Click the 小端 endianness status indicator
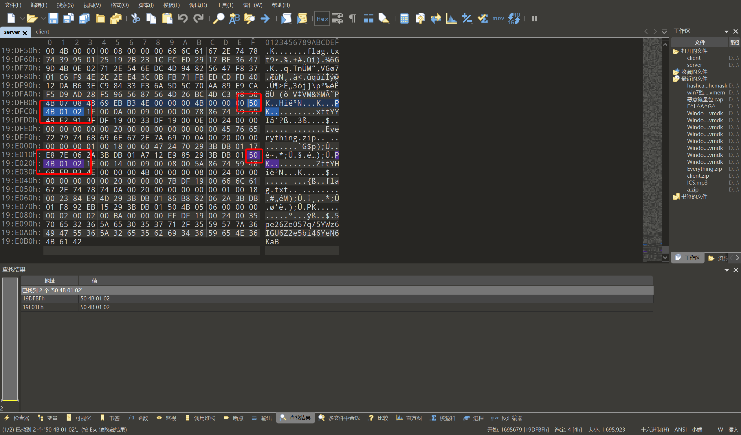The height and width of the screenshot is (435, 741). coord(697,430)
